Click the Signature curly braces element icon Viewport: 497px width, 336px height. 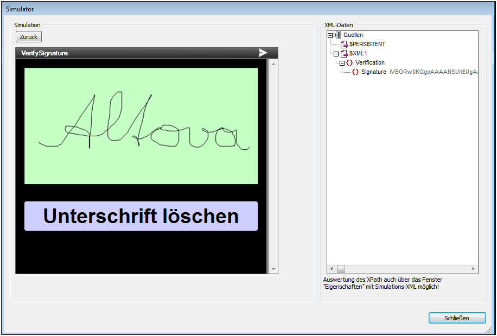coord(355,72)
